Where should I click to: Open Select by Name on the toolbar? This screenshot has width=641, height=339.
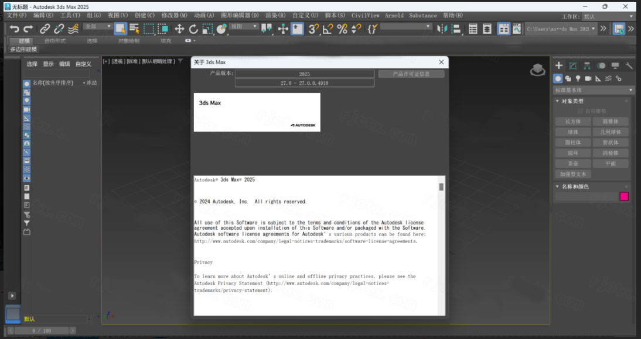134,27
